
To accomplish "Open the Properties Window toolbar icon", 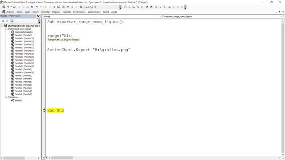I will (x=68, y=7).
